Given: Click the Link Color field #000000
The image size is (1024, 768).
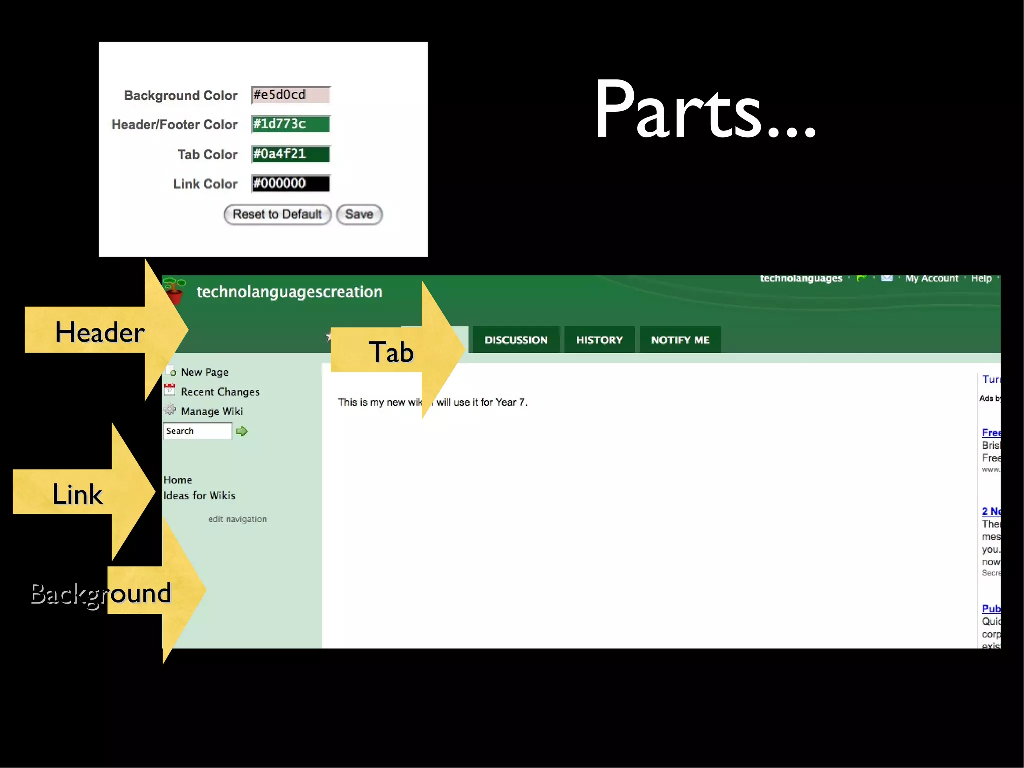Looking at the screenshot, I should tap(290, 183).
